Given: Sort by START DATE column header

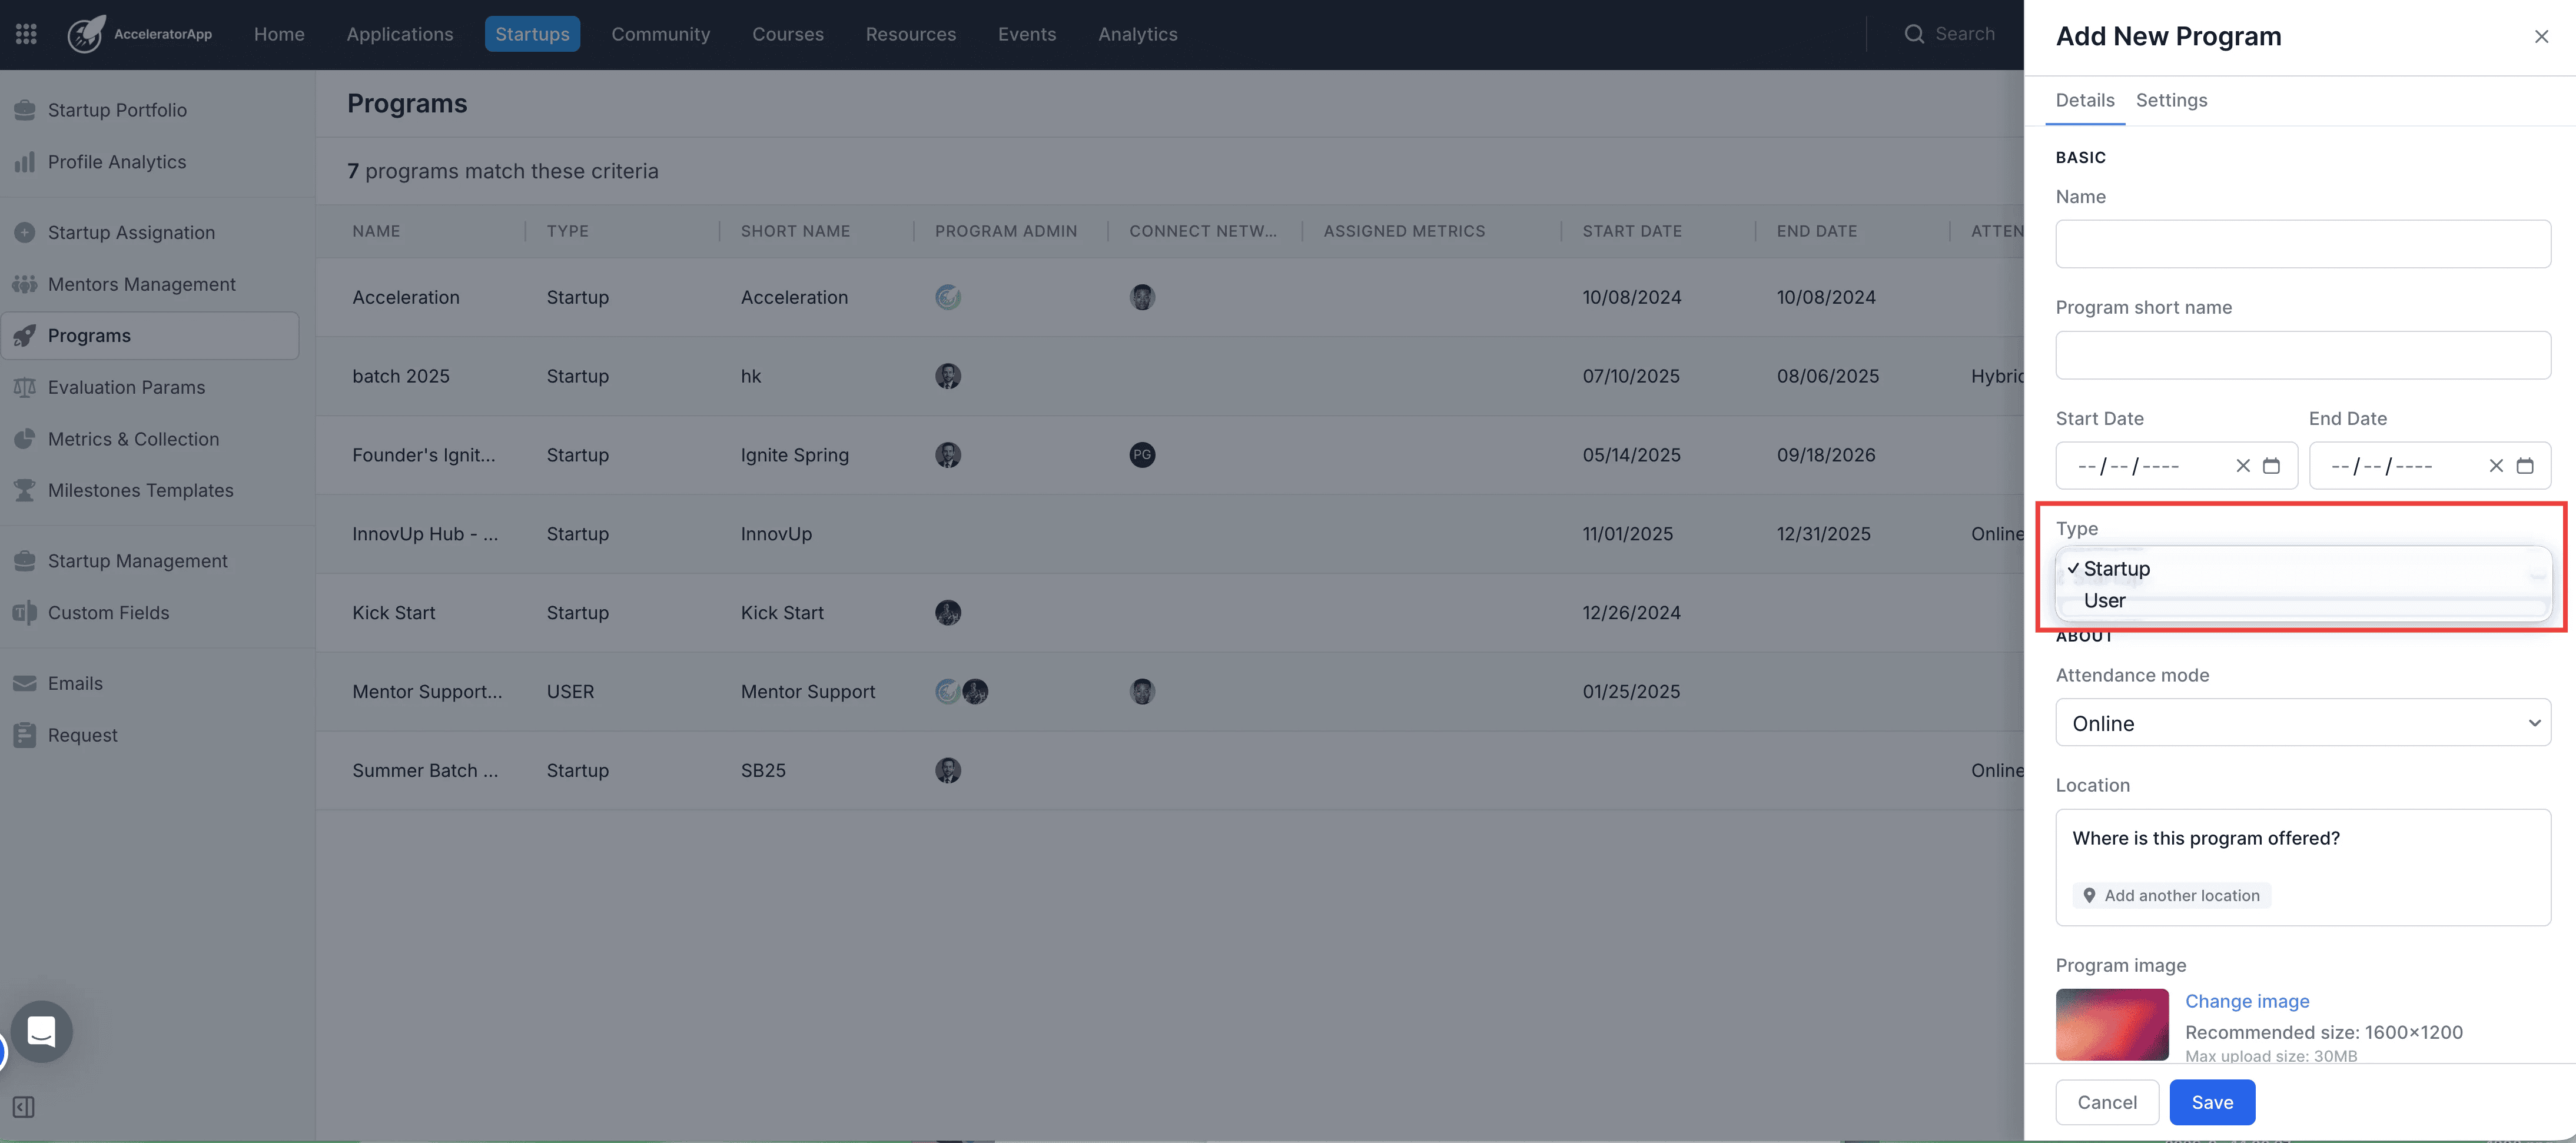Looking at the screenshot, I should click(1632, 232).
